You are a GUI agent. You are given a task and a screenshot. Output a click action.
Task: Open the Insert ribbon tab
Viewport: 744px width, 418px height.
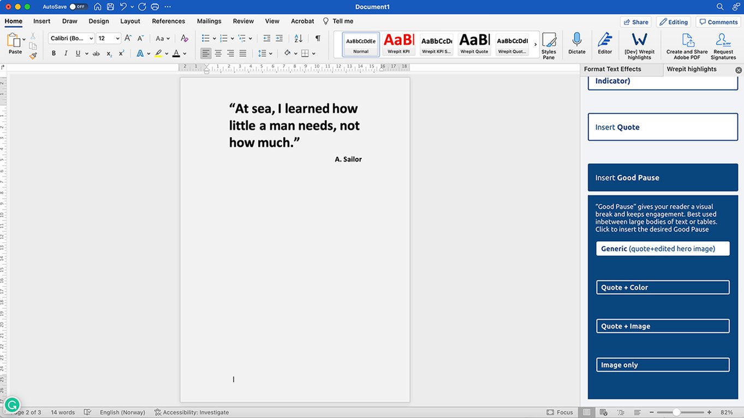click(x=41, y=21)
